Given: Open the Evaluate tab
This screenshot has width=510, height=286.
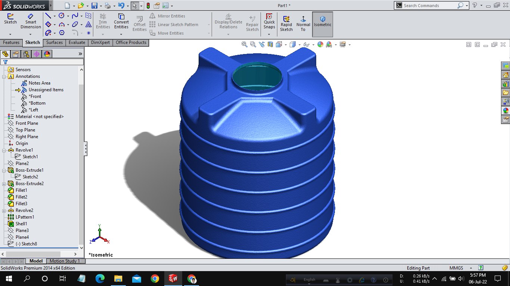Looking at the screenshot, I should point(77,42).
